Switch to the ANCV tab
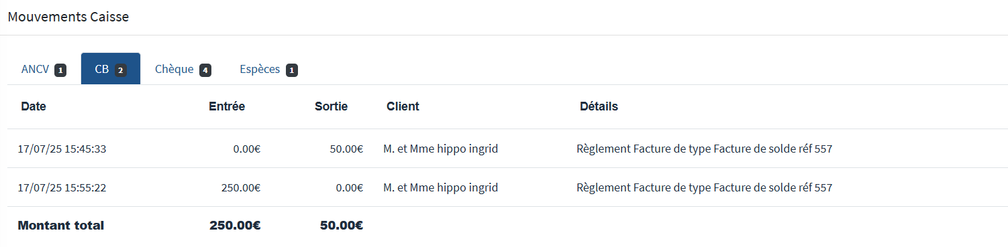Screen dimensions: 1008x247 [x=44, y=69]
